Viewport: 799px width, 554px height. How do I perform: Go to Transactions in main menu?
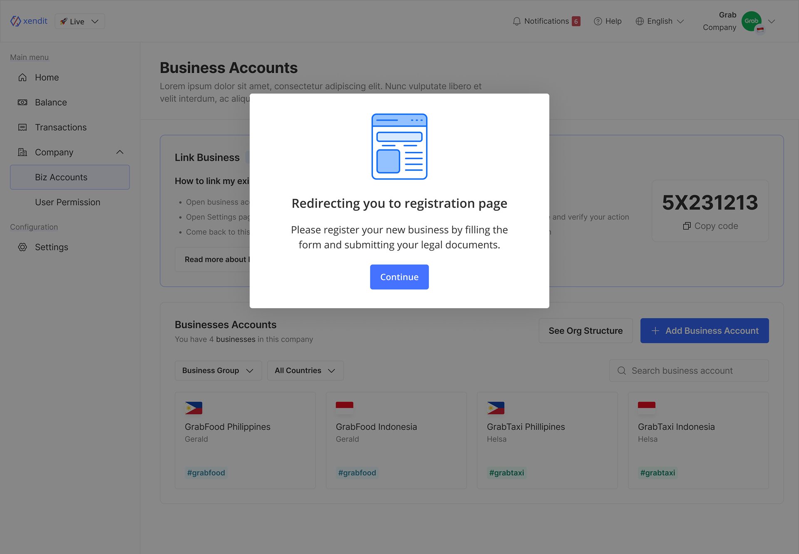pos(61,127)
